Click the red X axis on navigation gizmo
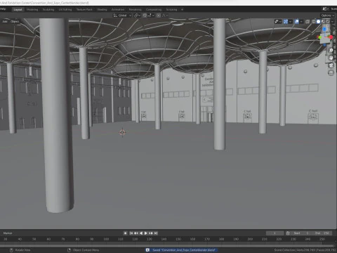 331,37
